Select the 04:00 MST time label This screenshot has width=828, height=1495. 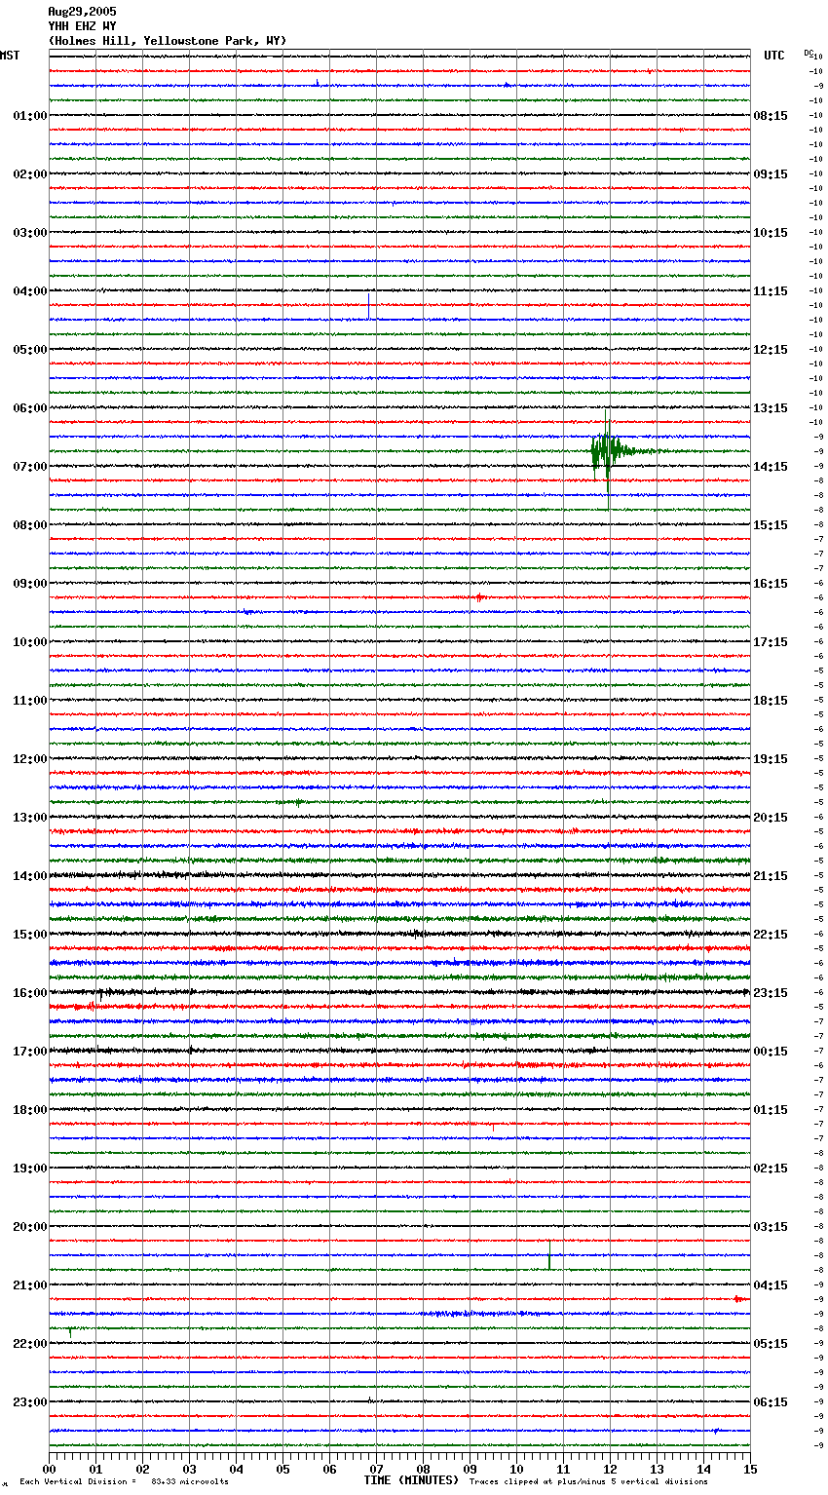30,291
